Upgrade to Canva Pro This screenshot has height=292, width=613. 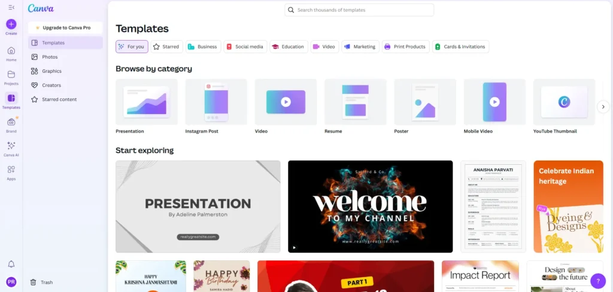(x=65, y=27)
